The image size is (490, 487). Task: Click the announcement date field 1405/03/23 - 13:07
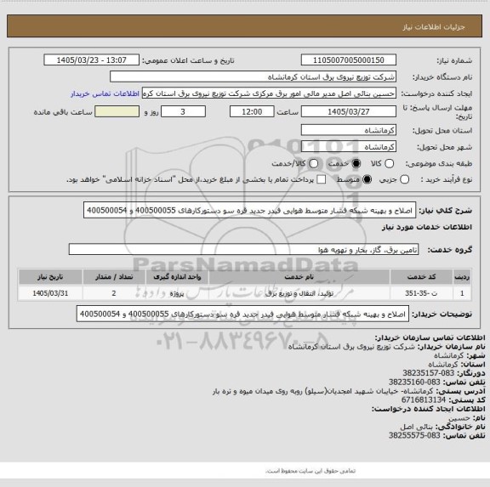click(92, 60)
